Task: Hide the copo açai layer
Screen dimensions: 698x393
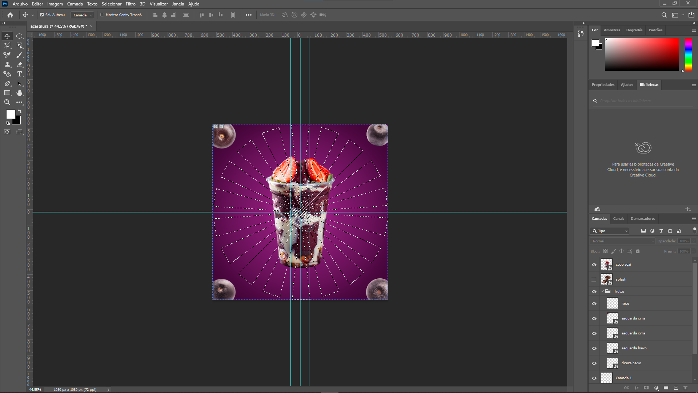Action: pos(594,265)
